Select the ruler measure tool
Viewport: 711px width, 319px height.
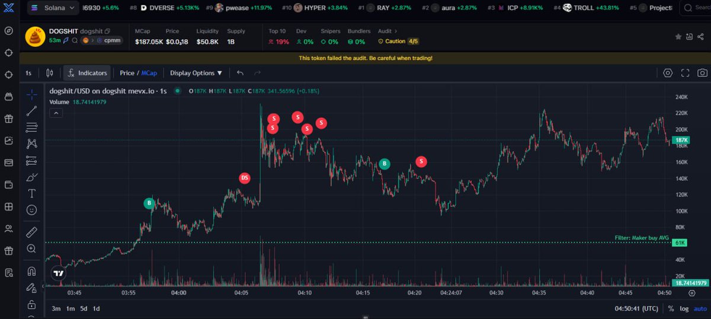tap(31, 232)
